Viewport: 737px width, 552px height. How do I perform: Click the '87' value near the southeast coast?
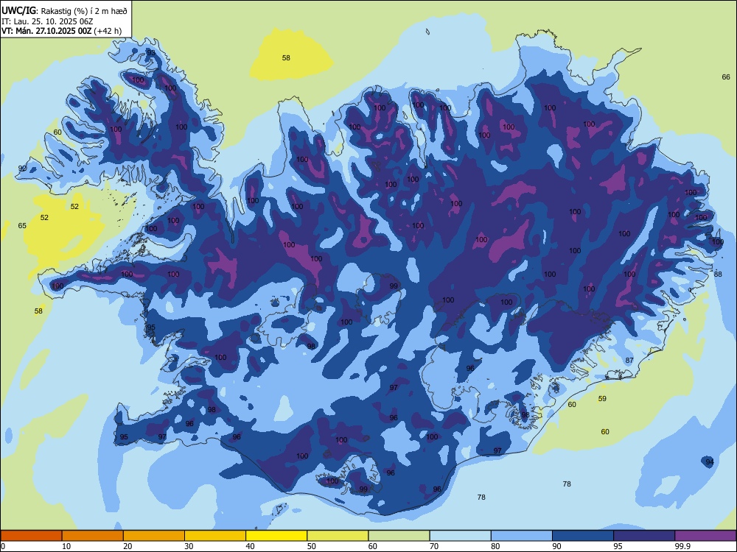pos(629,360)
